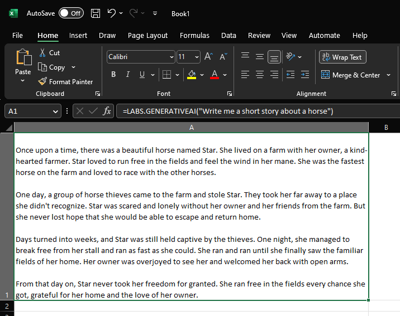Viewport: 400px width, 316px height.
Task: Toggle Underline formatting
Action: pos(142,74)
